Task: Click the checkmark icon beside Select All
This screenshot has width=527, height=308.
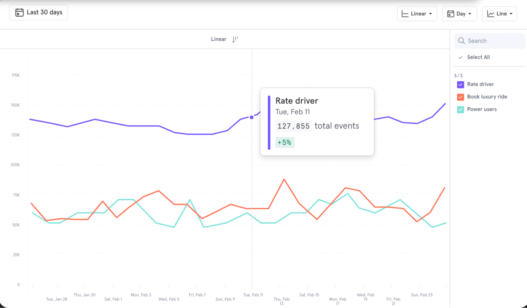Action: [x=460, y=57]
